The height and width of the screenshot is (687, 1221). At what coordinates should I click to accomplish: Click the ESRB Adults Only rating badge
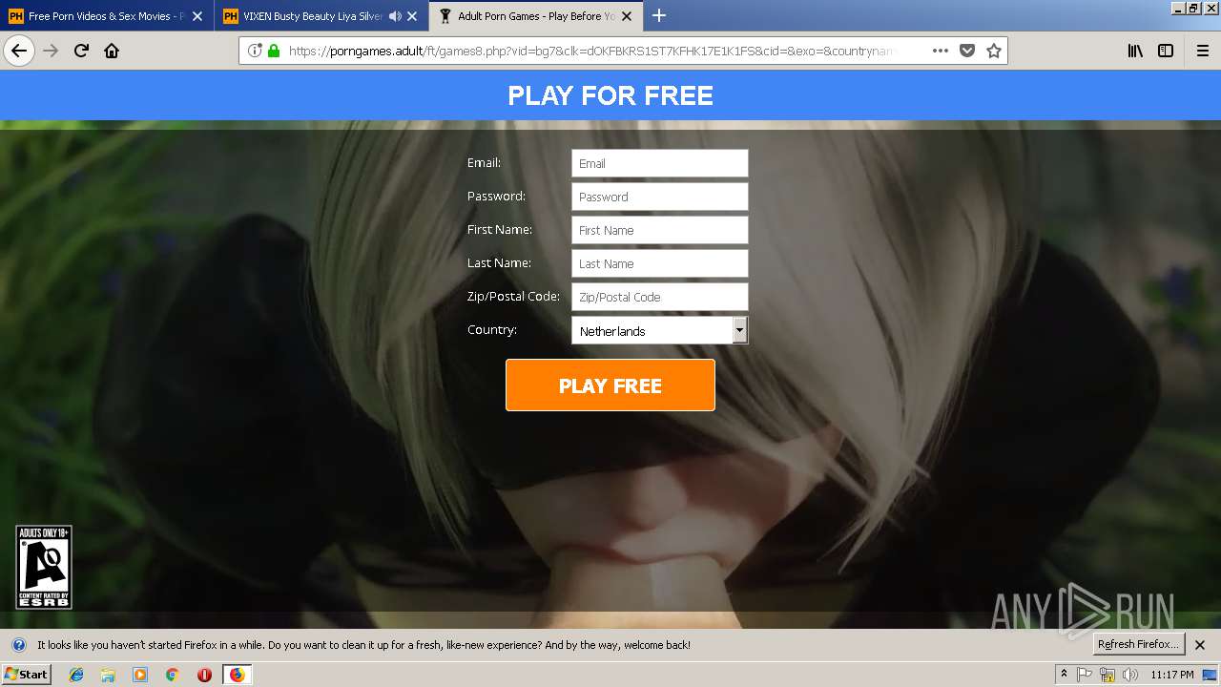44,567
